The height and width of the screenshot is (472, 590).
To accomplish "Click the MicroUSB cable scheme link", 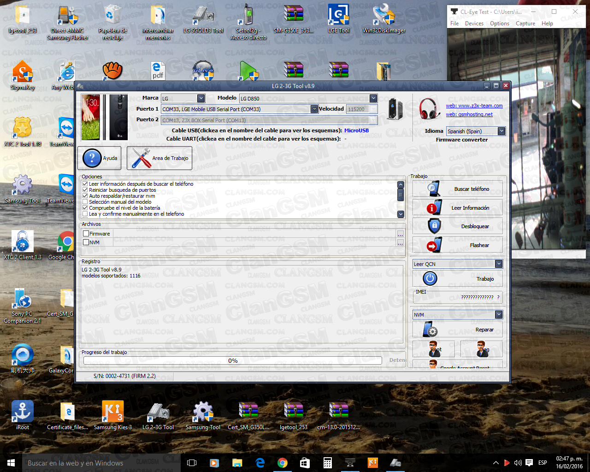I will [x=356, y=130].
